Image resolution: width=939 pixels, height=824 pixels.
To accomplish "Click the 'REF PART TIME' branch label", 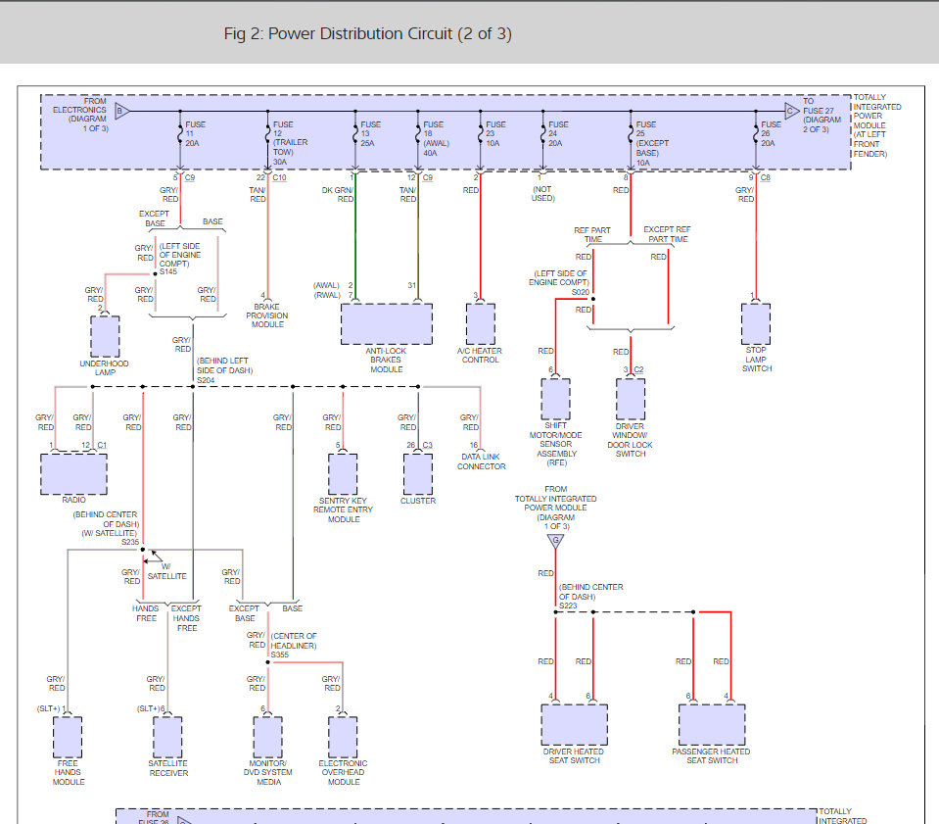I will (x=592, y=234).
